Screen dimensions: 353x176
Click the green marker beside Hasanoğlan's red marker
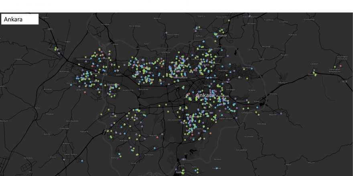pos(335,67)
